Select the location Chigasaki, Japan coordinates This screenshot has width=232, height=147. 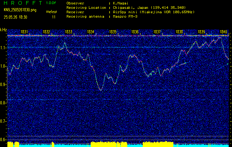[149, 8]
